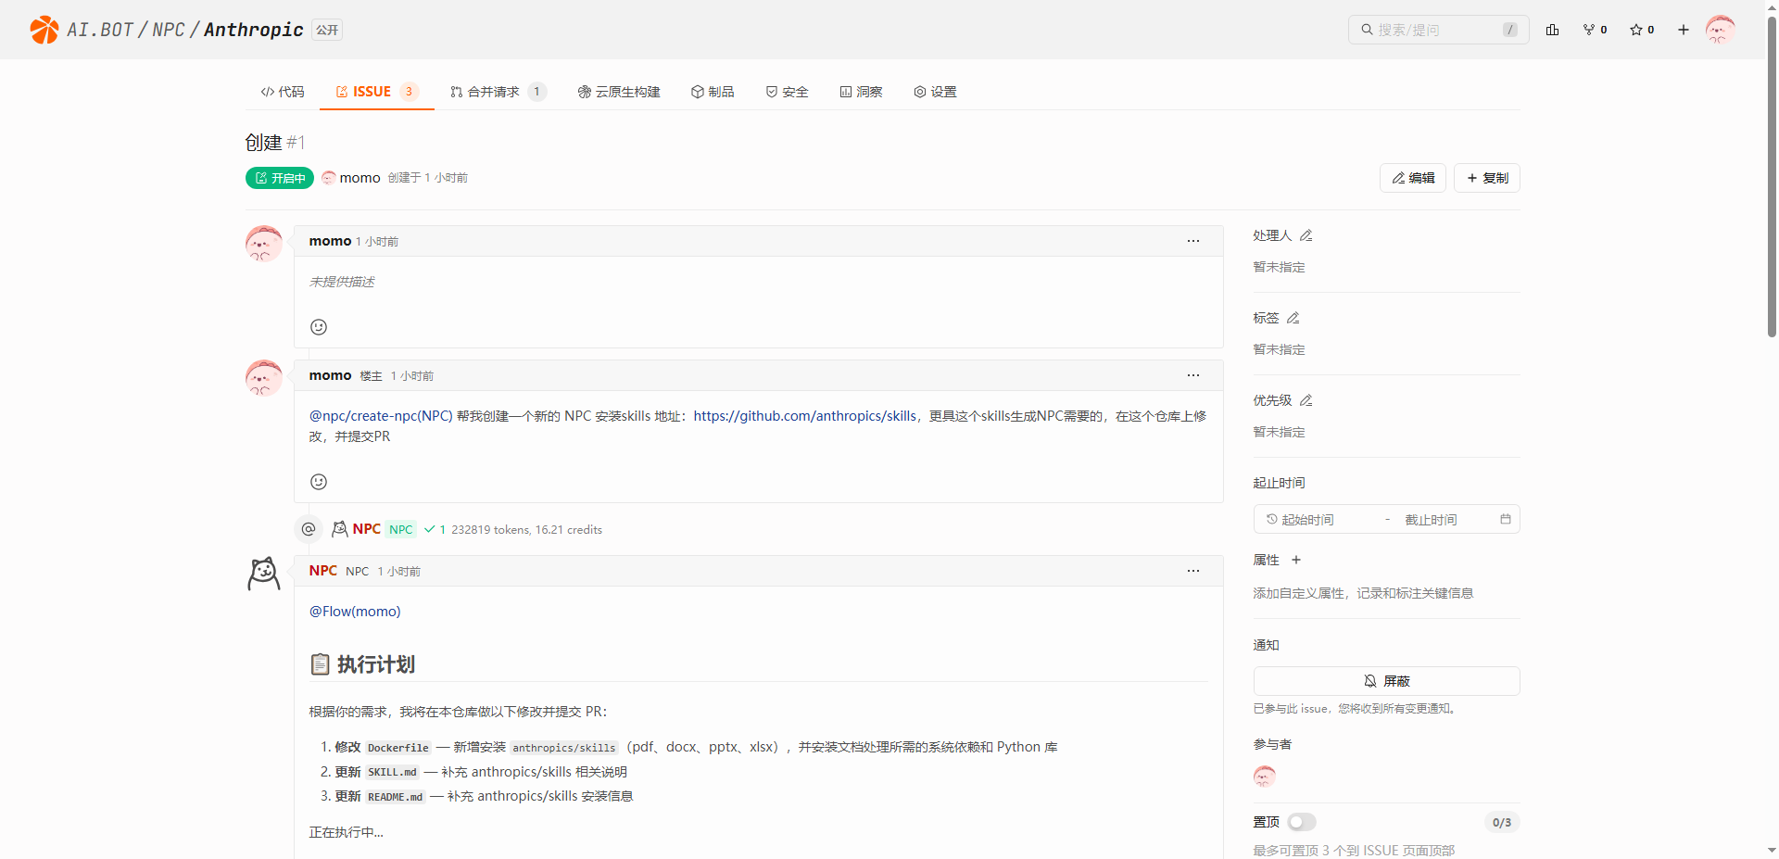1779x859 pixels.
Task: Toggle the 置顶 pin switch
Action: click(x=1302, y=822)
